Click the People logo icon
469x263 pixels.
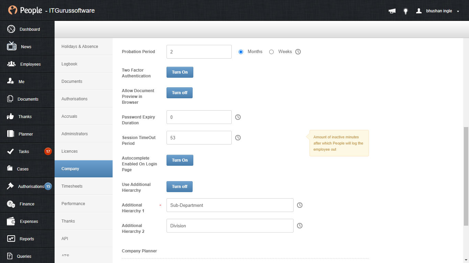[13, 10]
